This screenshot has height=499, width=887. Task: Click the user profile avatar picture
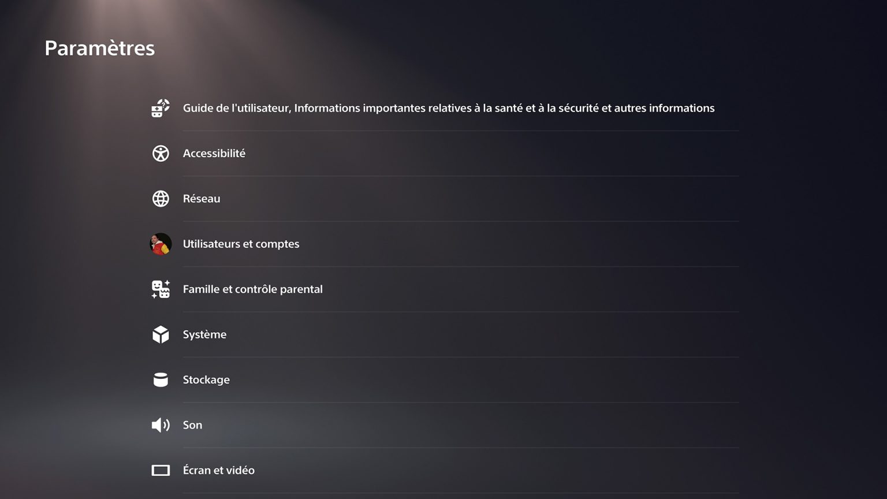(x=160, y=244)
